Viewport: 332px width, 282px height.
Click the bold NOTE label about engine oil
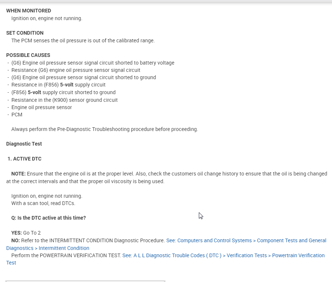click(x=18, y=174)
